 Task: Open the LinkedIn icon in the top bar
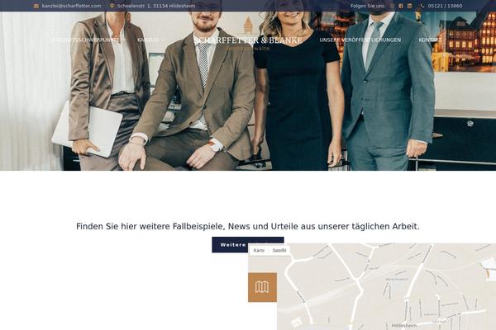pos(410,6)
